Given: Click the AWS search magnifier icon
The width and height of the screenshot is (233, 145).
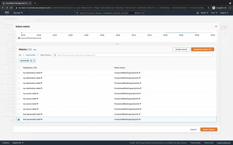Looking at the screenshot, I should pyautogui.click(x=77, y=13).
